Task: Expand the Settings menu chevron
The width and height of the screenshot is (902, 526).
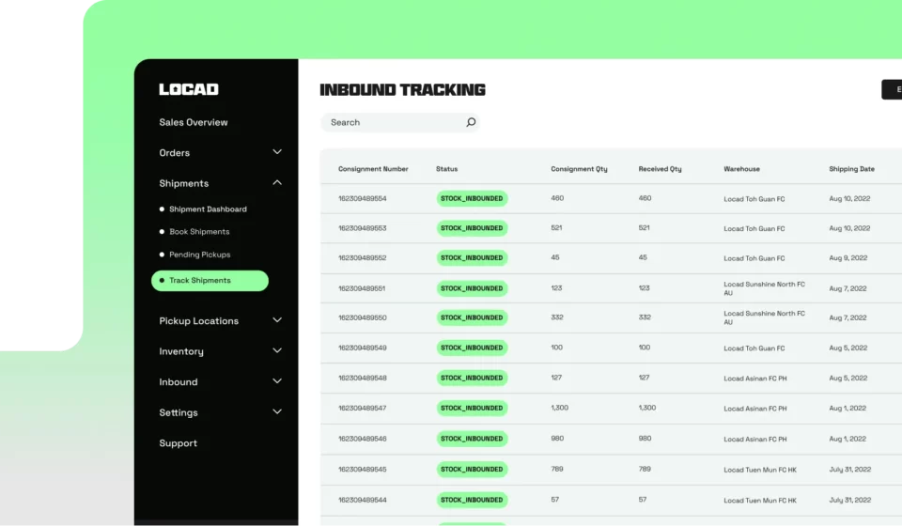Action: [x=277, y=412]
